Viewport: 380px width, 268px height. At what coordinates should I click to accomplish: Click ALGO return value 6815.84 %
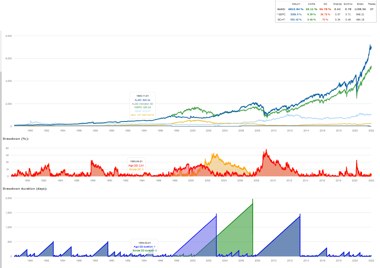(296, 9)
